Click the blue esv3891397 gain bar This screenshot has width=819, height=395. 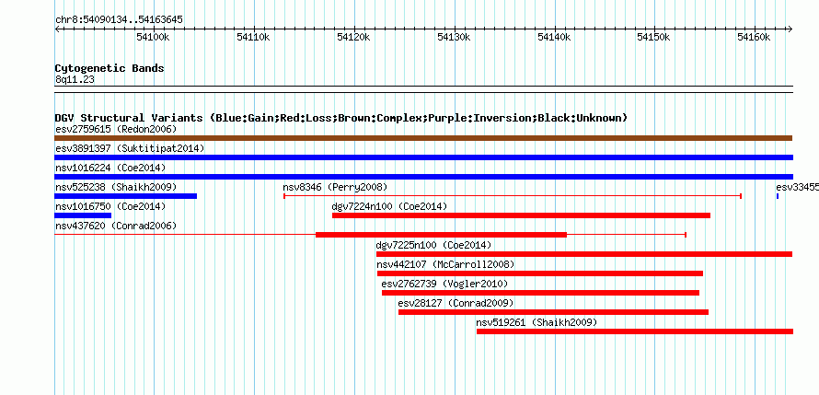[423, 157]
